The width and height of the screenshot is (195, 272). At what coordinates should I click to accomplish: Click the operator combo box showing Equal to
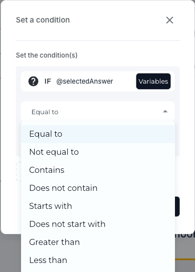98,112
